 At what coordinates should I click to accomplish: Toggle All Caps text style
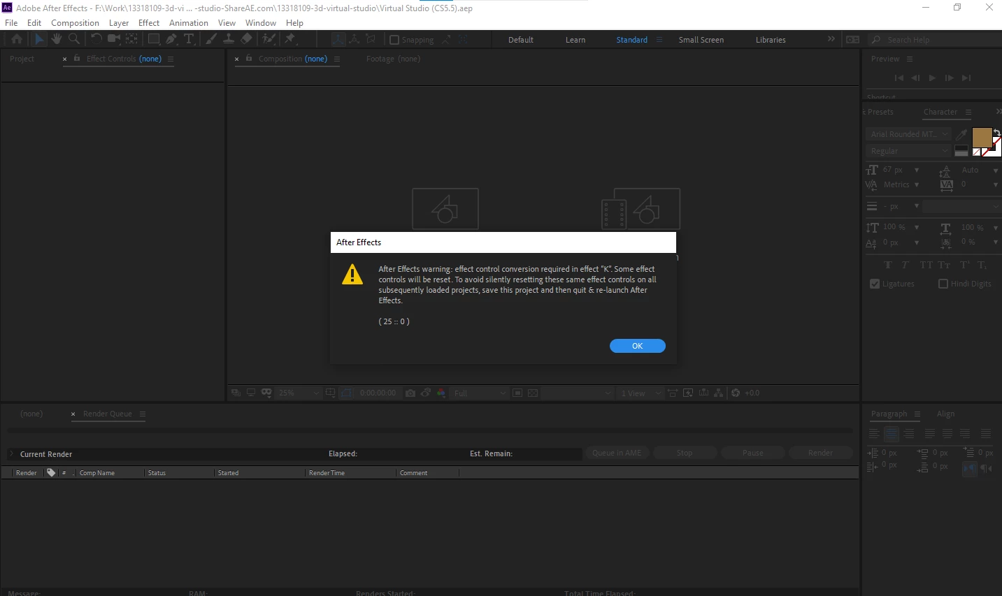(926, 265)
